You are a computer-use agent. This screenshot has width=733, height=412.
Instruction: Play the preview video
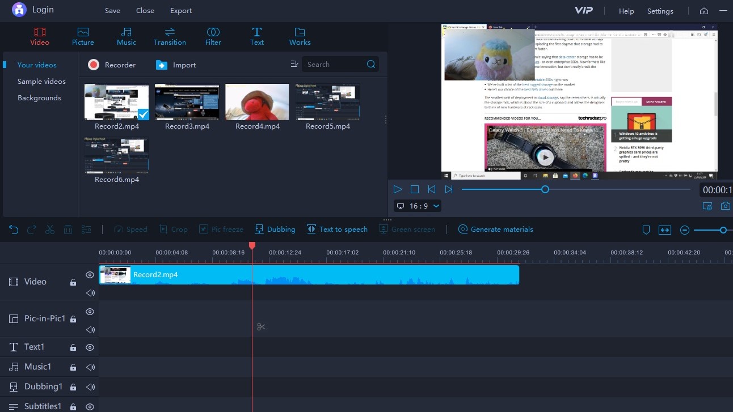click(x=398, y=189)
